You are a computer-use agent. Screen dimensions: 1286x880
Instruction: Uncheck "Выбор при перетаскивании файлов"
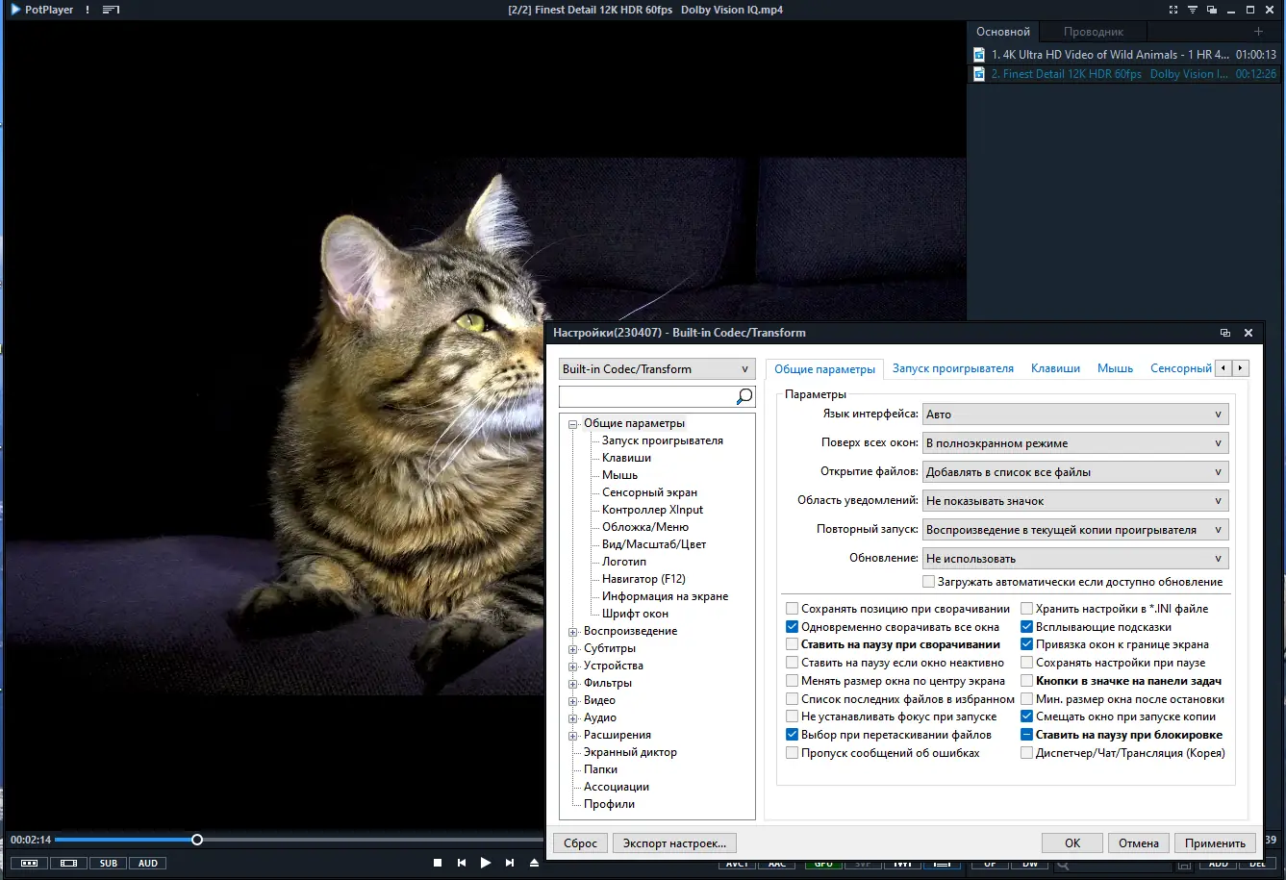pos(793,735)
